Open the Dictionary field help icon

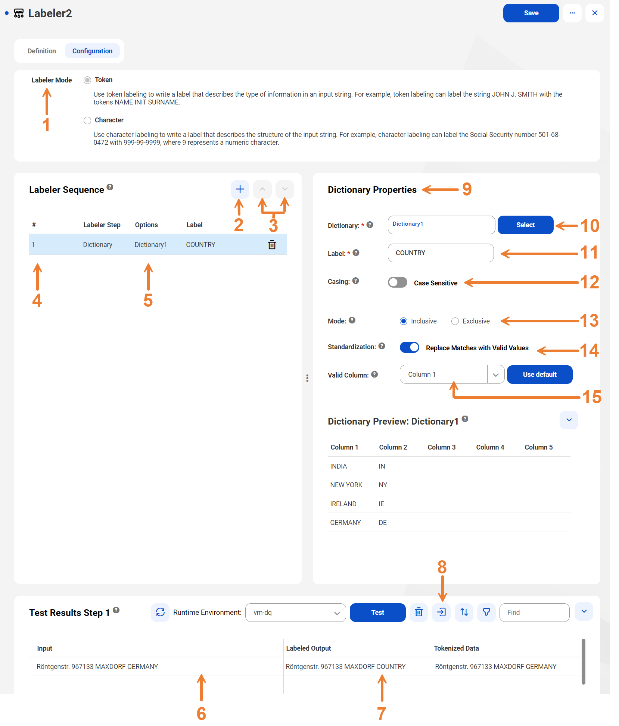tap(370, 225)
